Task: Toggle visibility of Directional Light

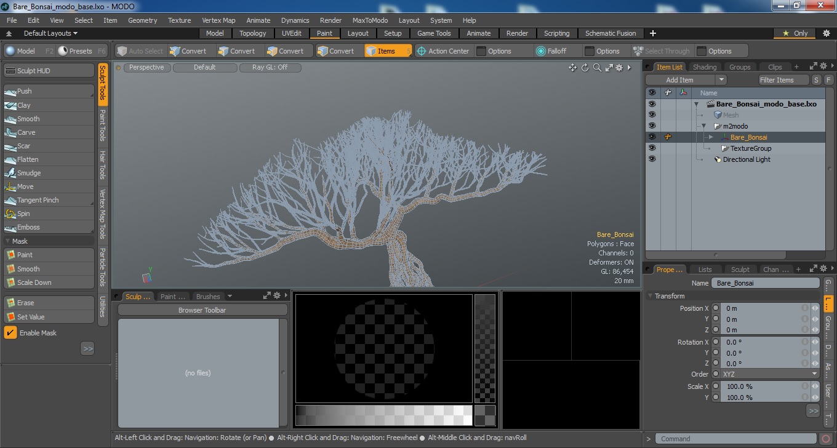Action: coord(652,159)
